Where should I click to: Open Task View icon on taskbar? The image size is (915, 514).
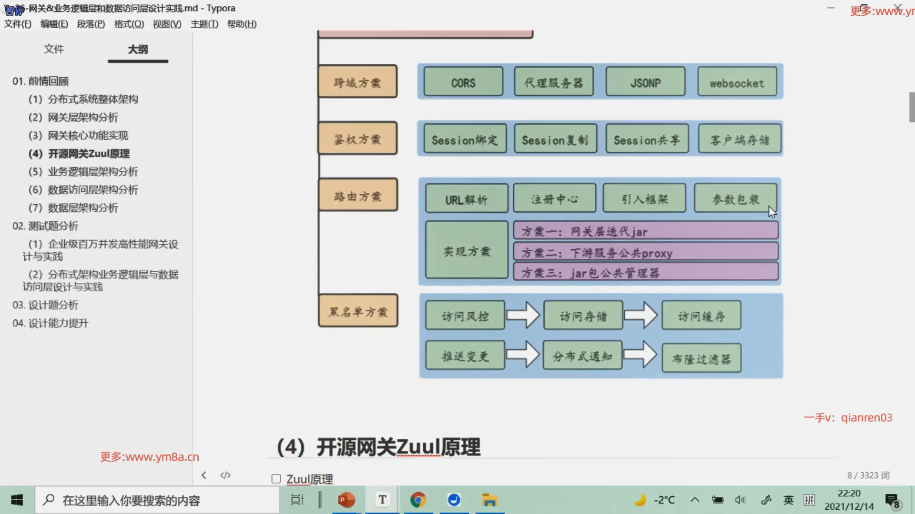pyautogui.click(x=297, y=500)
